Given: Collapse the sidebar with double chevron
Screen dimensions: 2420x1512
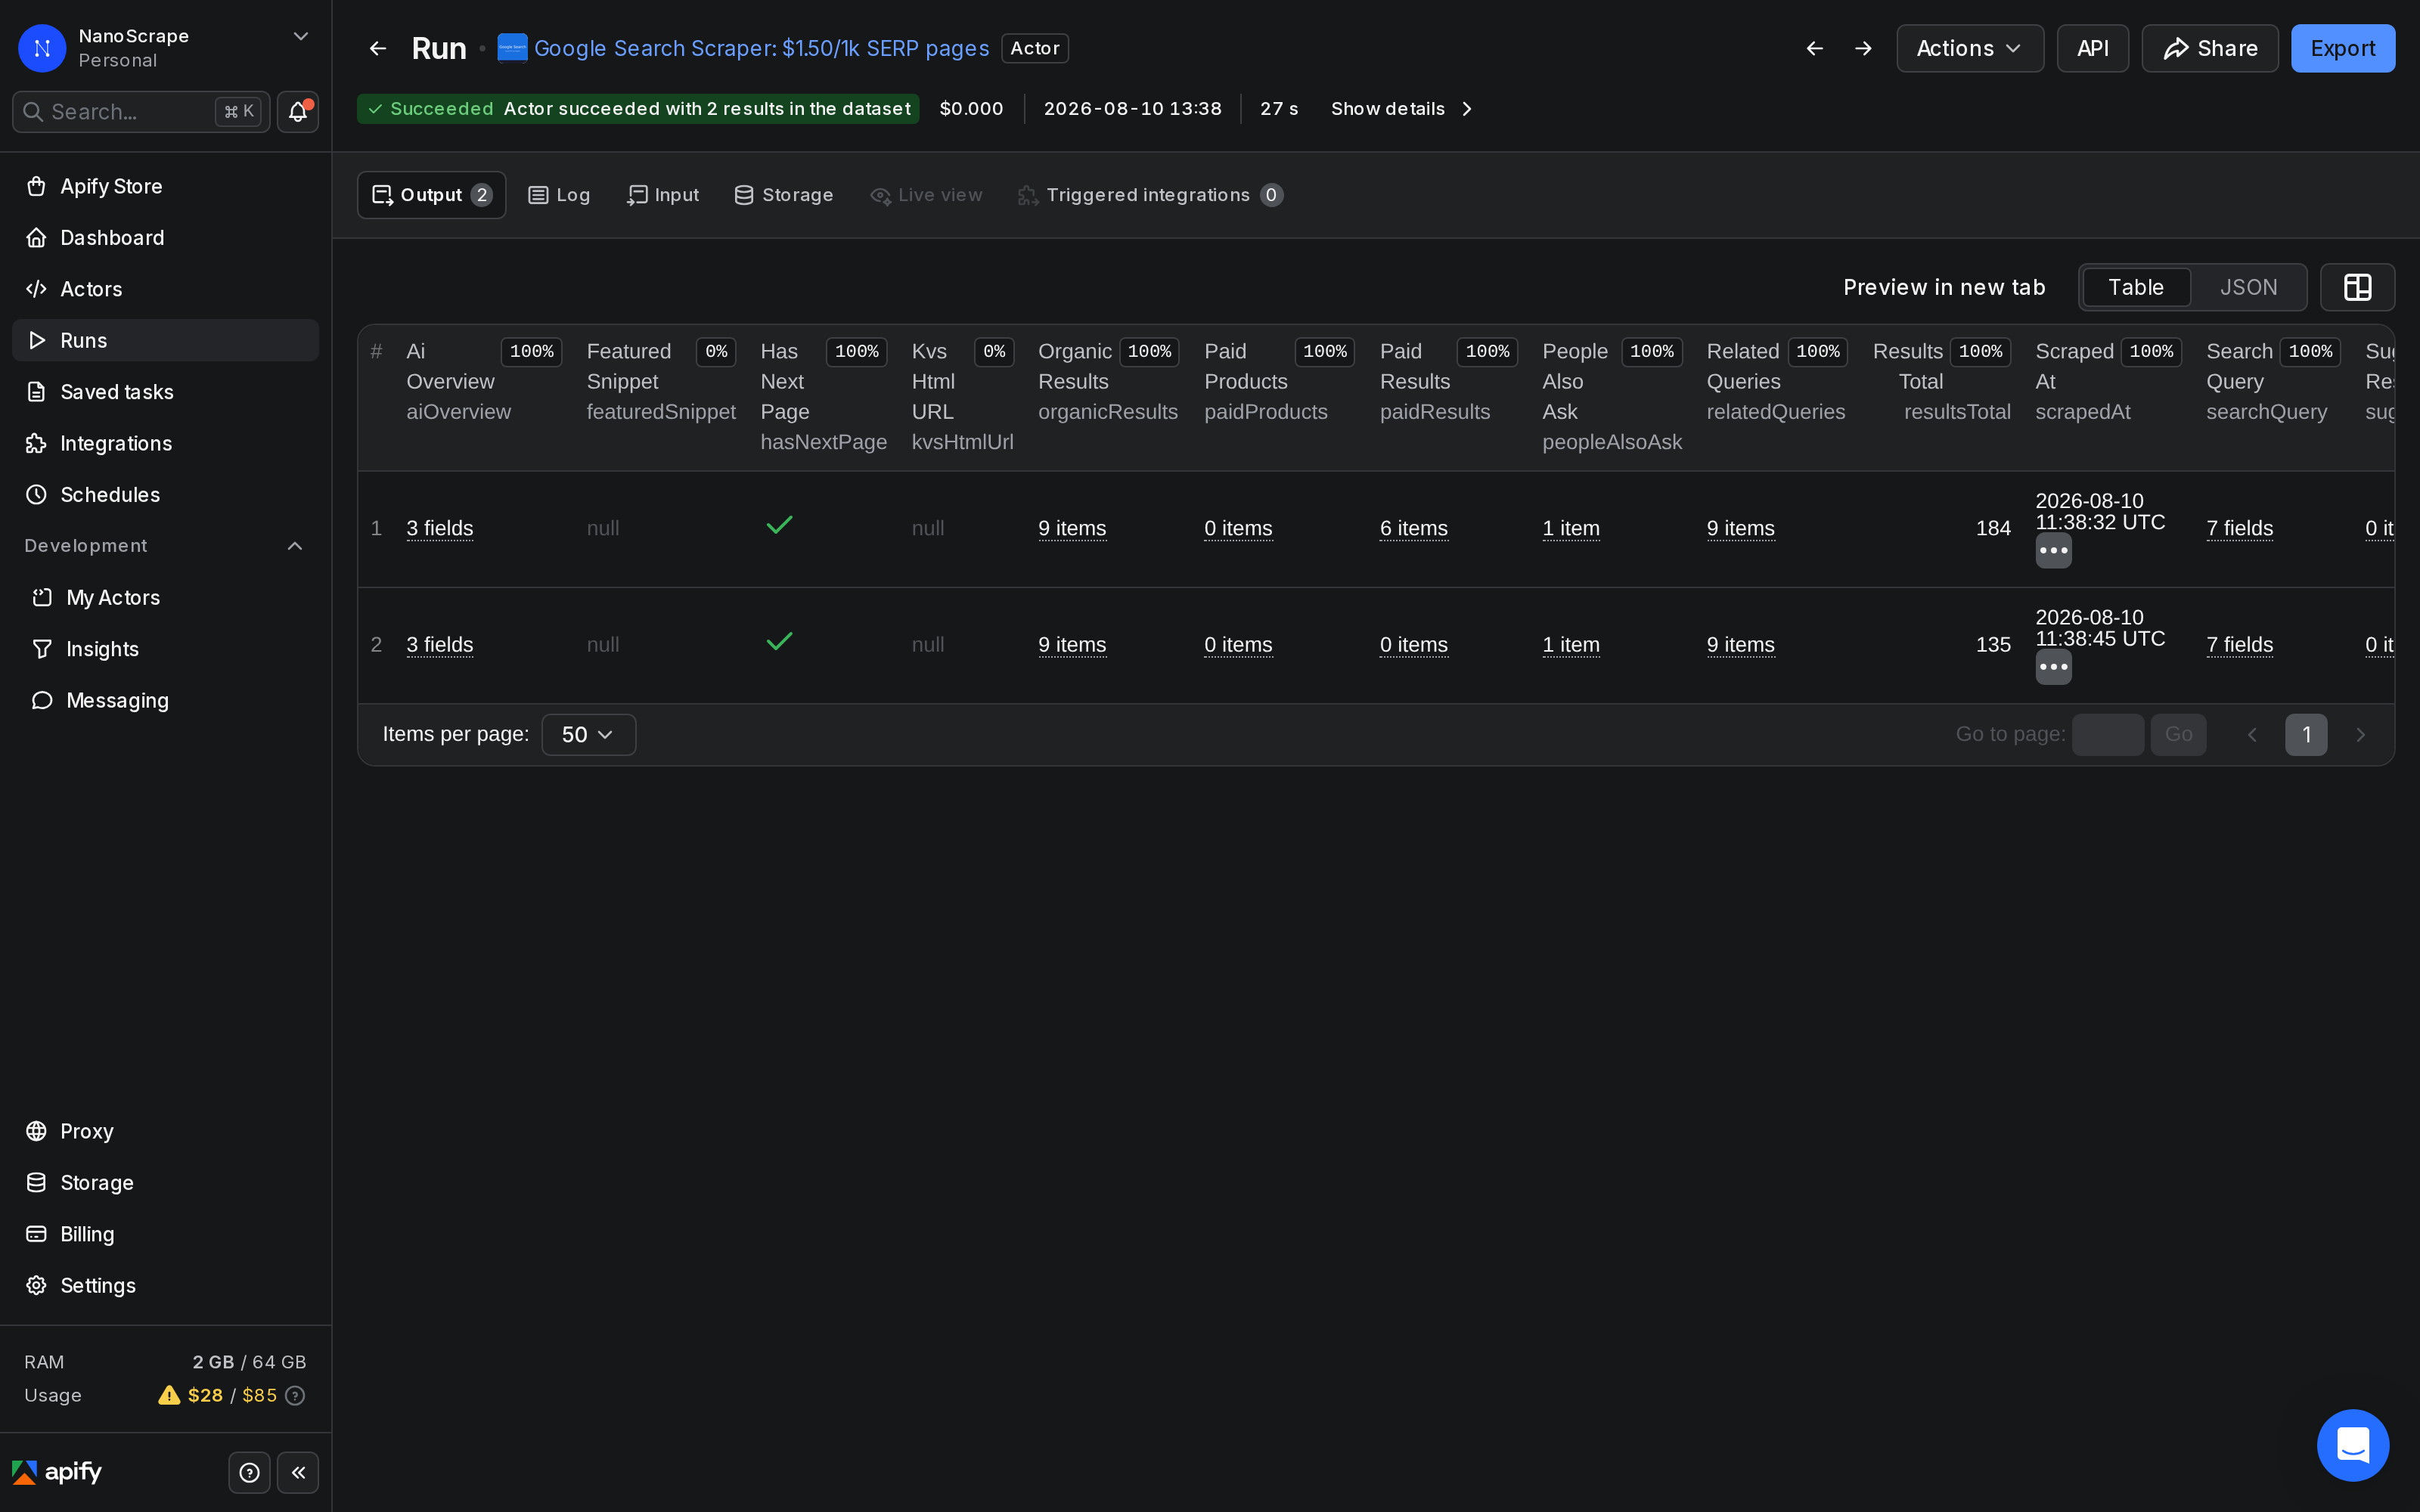Looking at the screenshot, I should (x=298, y=1472).
